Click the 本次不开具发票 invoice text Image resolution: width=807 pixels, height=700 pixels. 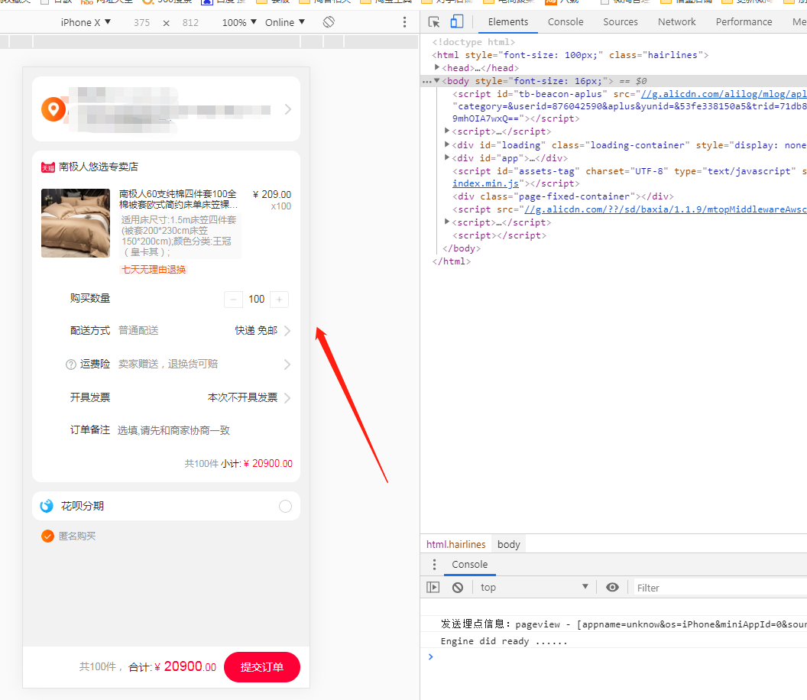pos(242,397)
